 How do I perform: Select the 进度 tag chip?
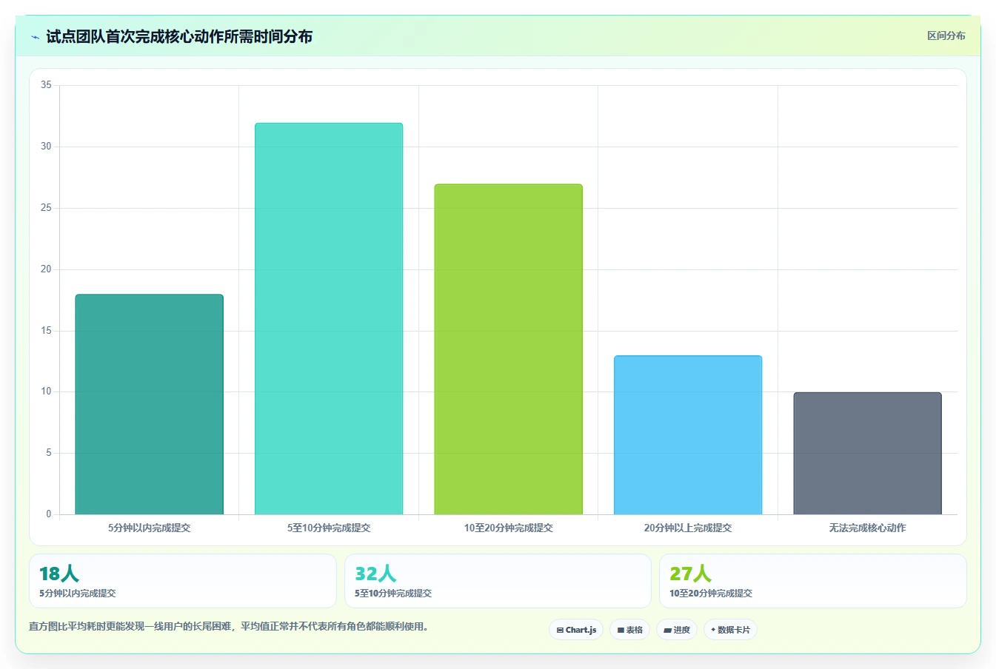(677, 630)
